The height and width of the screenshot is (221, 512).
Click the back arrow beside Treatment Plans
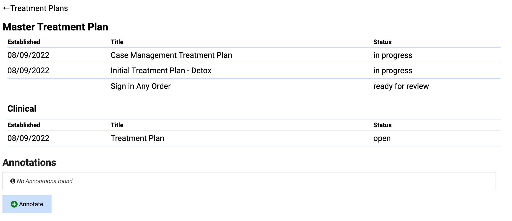6,8
